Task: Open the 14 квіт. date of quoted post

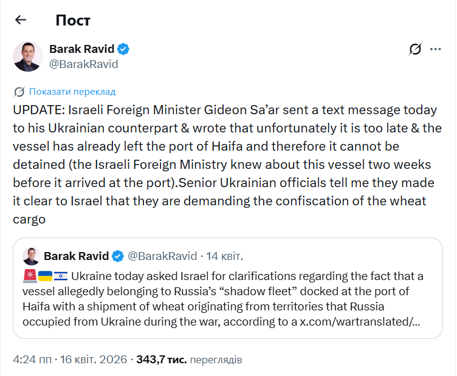Action: click(225, 256)
